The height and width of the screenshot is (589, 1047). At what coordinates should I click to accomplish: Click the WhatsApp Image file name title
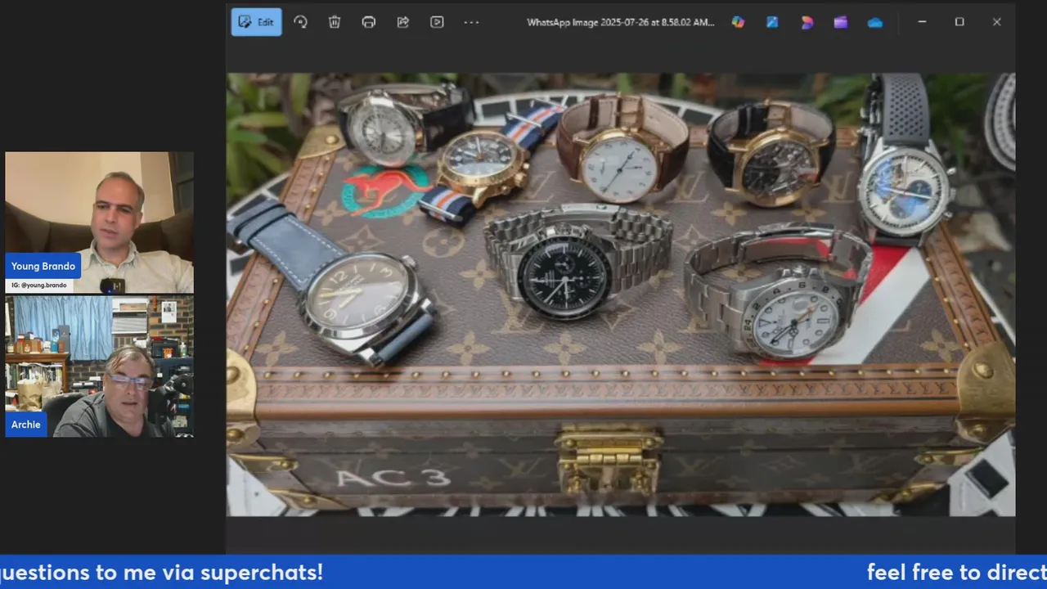click(x=621, y=22)
